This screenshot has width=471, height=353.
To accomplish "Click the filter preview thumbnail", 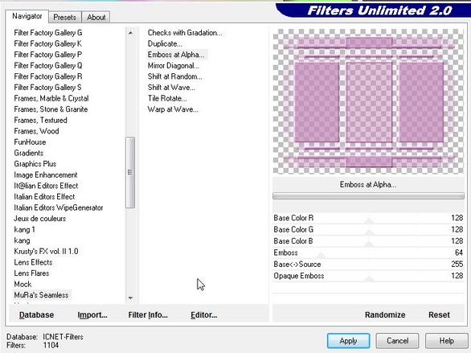I will (368, 101).
